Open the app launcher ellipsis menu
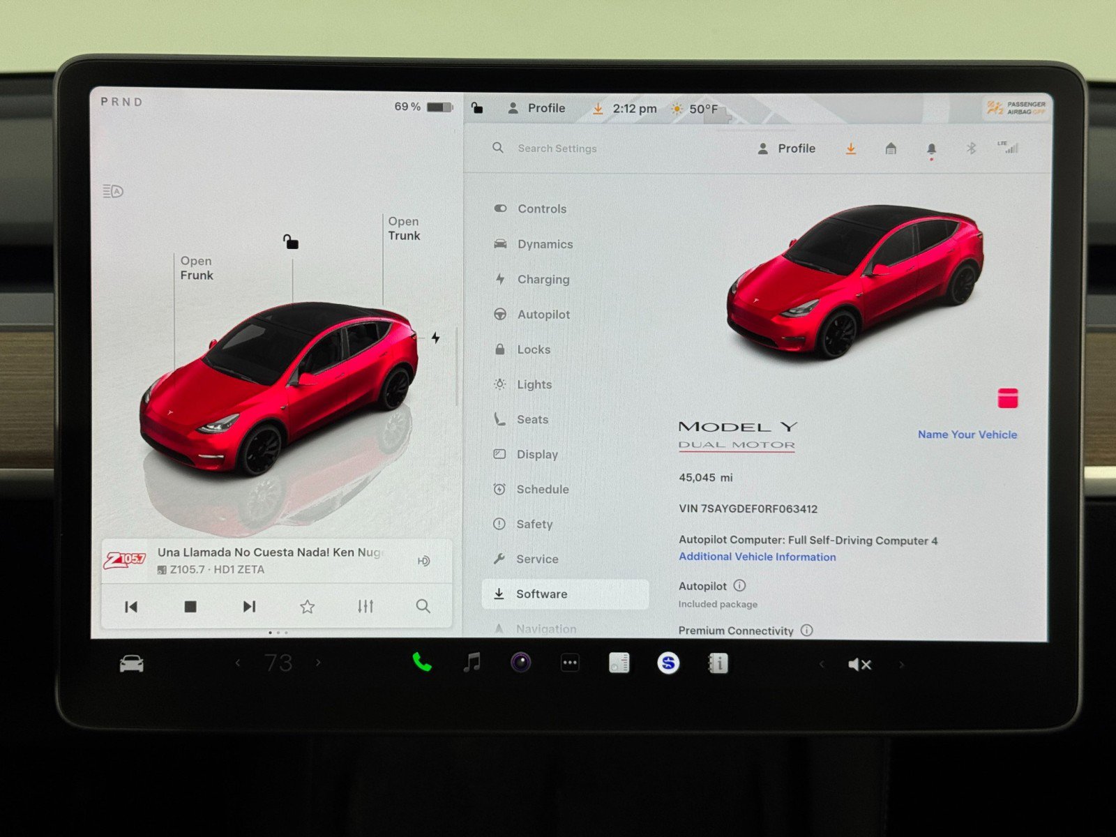 (x=569, y=663)
